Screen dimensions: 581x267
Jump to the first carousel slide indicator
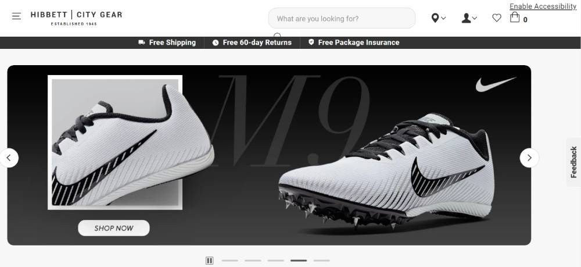(x=229, y=261)
